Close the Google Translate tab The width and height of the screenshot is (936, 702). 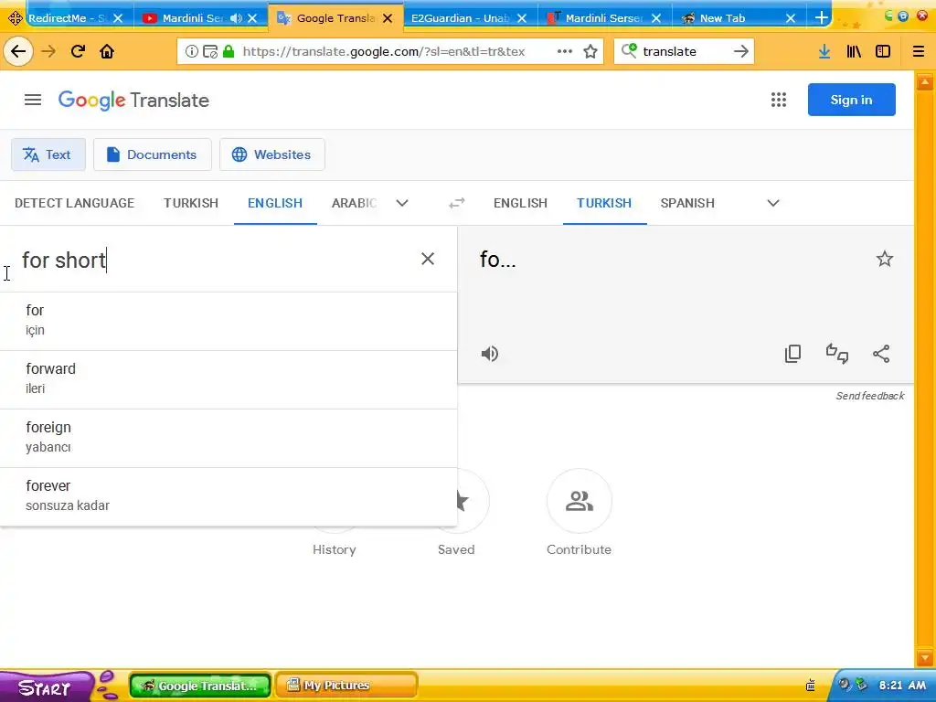tap(388, 18)
